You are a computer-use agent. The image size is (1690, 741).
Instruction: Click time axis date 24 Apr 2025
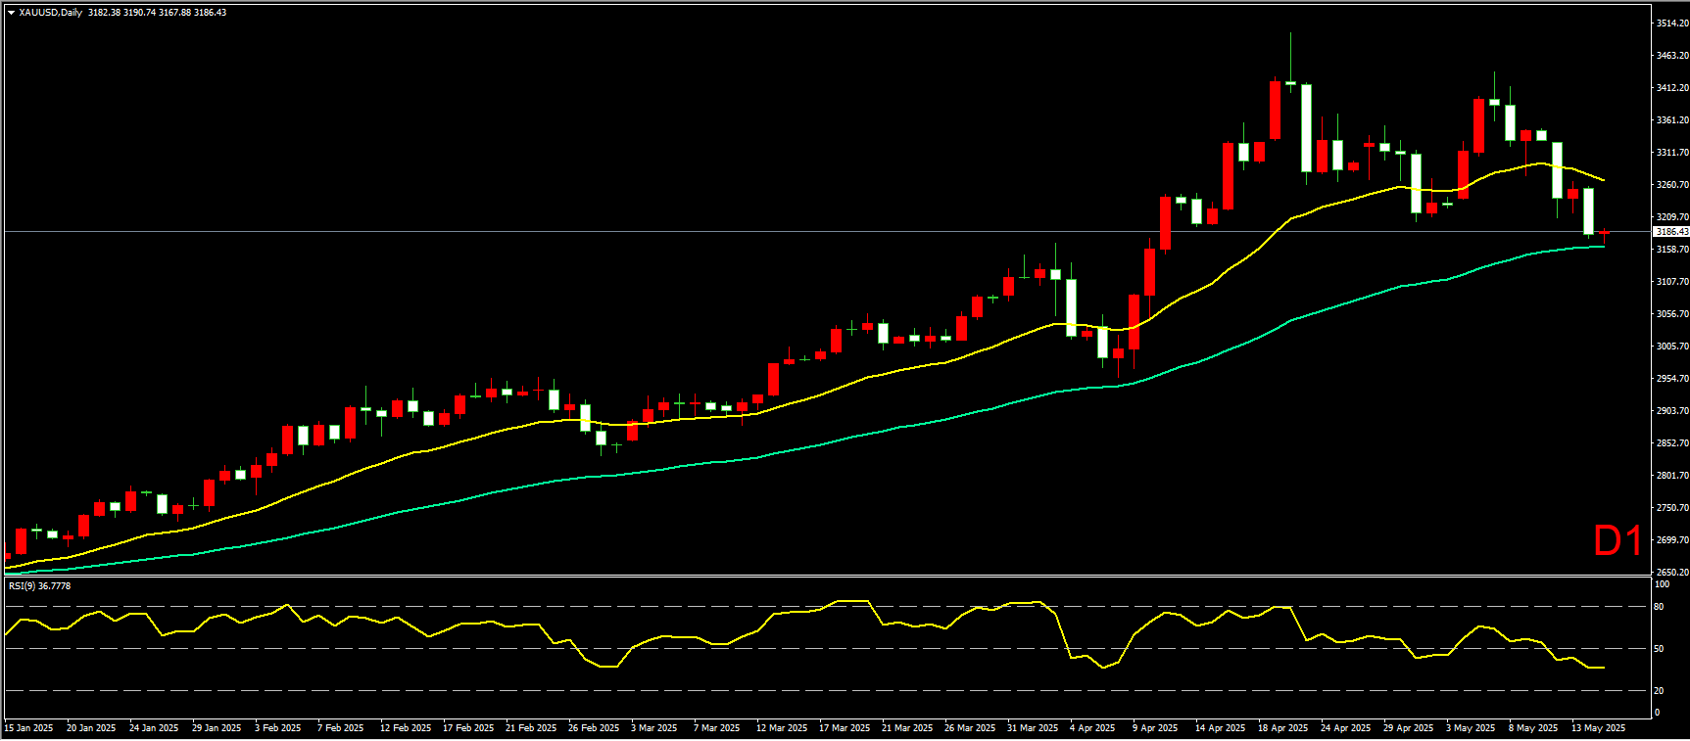[1346, 728]
